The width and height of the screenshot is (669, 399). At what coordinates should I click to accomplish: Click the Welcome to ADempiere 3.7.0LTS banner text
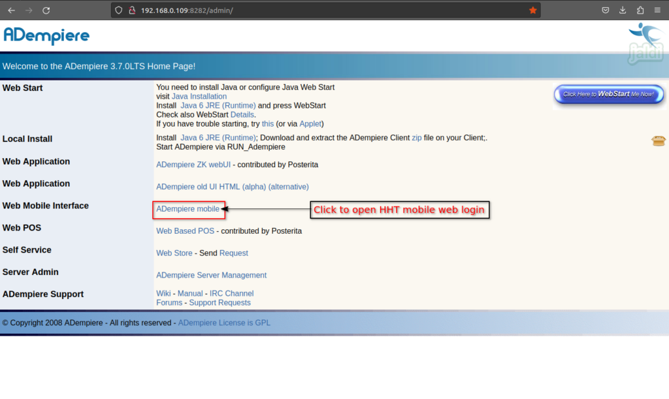point(99,66)
